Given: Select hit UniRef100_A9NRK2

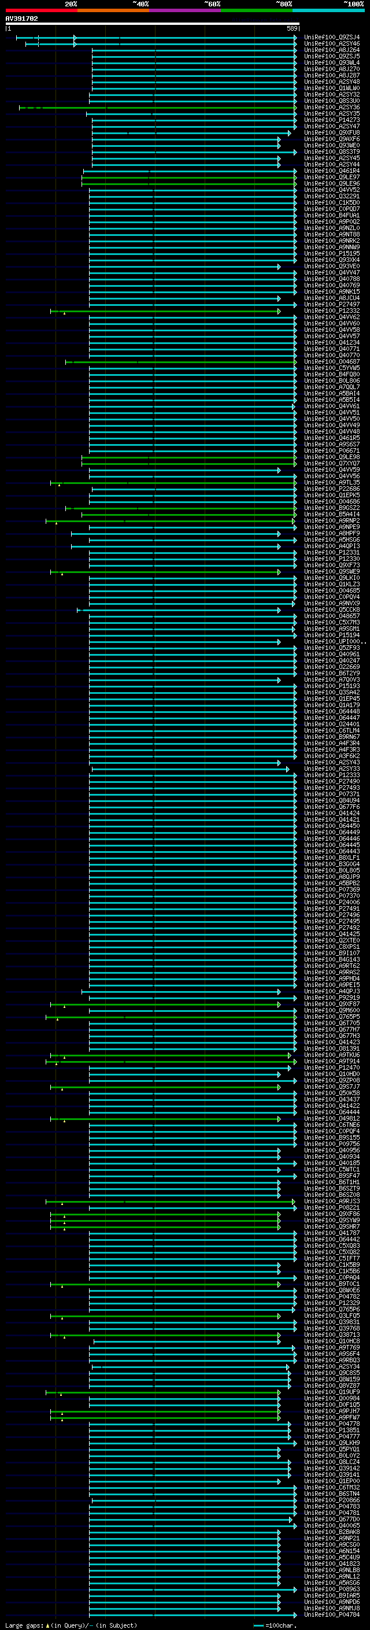Looking at the screenshot, I should tap(332, 241).
